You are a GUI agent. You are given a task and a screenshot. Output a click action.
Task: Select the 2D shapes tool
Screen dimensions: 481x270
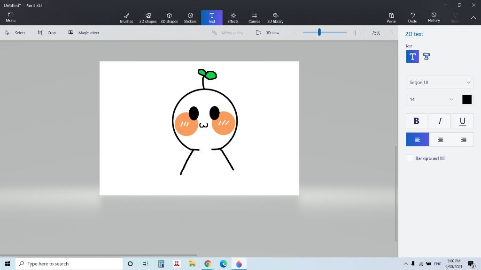148,18
